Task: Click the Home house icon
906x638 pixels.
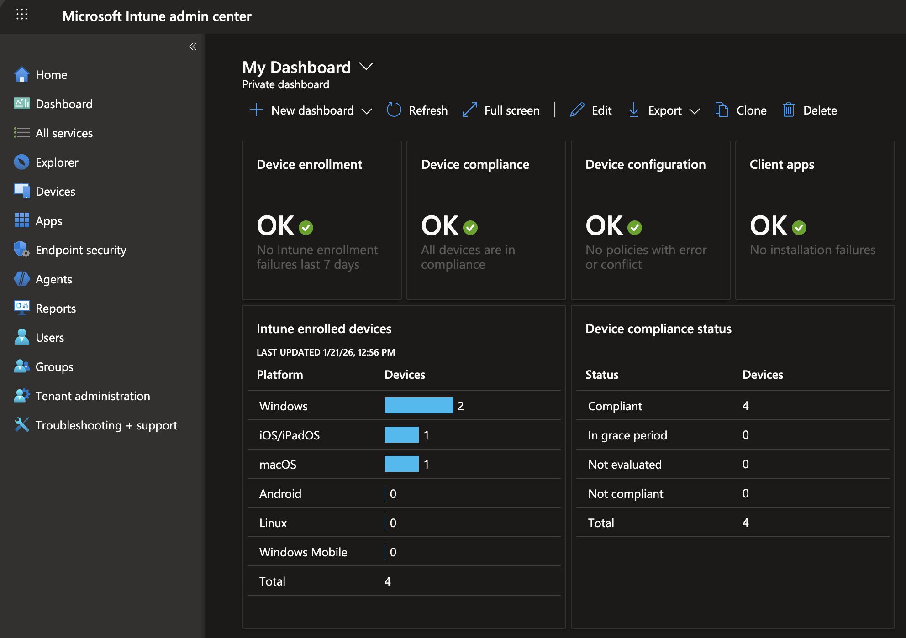Action: (x=21, y=74)
